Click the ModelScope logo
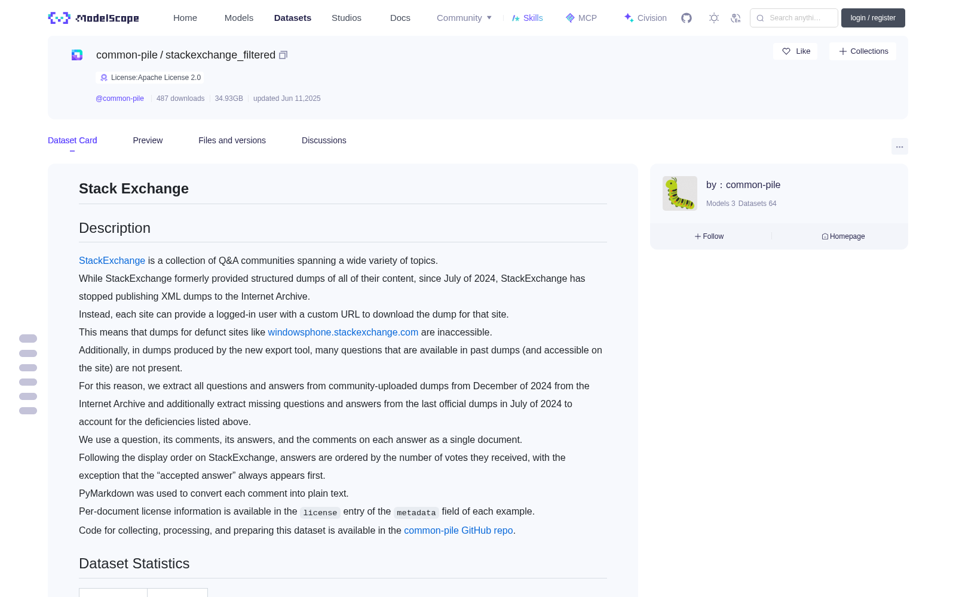 94,18
